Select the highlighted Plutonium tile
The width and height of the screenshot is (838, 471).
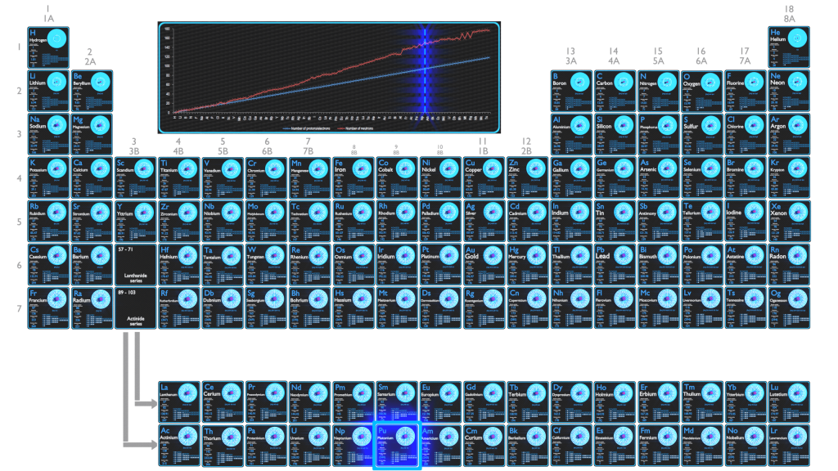397,445
